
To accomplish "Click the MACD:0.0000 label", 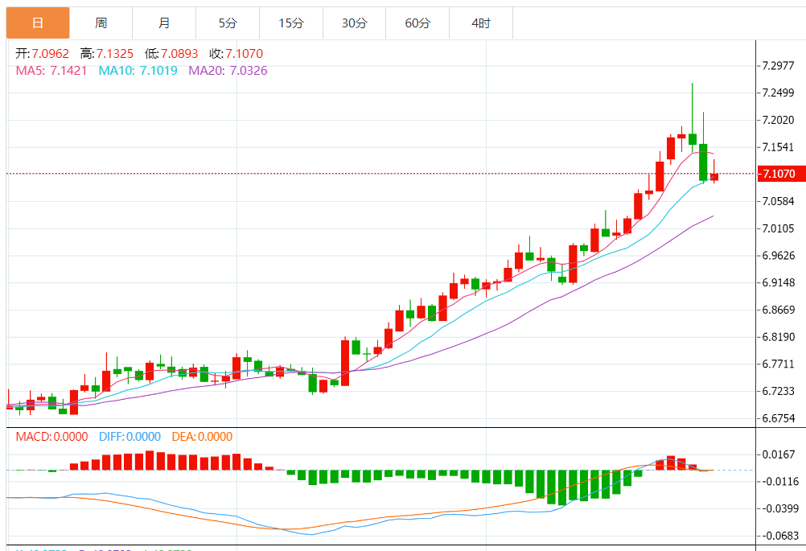I will [52, 437].
